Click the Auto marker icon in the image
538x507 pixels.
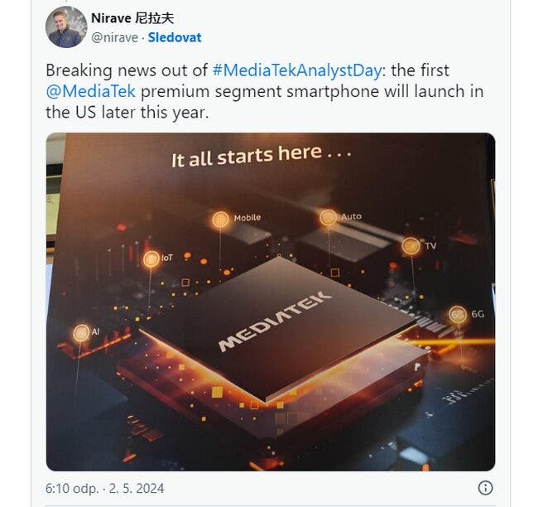328,217
